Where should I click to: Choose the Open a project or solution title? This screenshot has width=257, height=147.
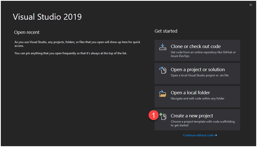tap(198, 70)
